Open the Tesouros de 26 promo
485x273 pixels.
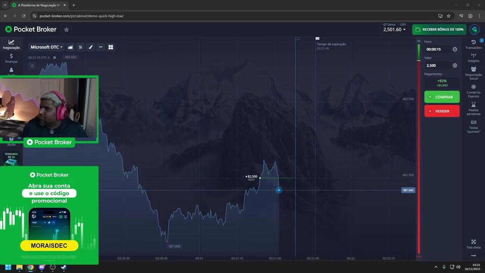click(11, 158)
